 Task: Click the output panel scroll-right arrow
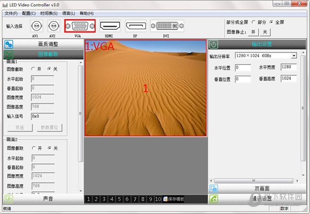click(x=297, y=180)
